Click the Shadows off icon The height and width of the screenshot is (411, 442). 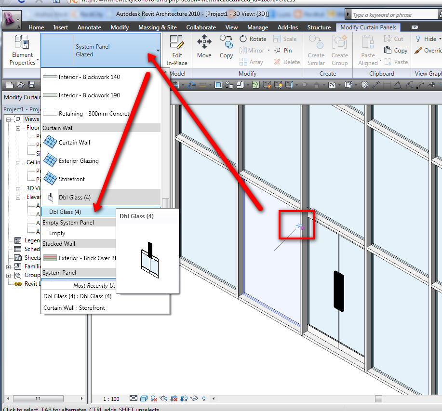point(154,398)
